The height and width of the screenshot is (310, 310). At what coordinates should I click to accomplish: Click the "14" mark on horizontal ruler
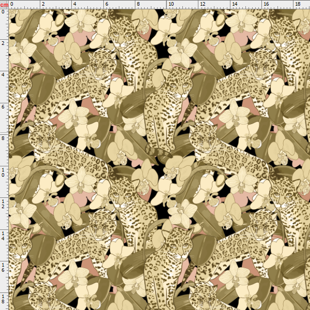tap(235, 4)
